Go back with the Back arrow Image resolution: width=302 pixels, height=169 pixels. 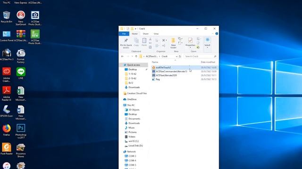[x=122, y=56]
